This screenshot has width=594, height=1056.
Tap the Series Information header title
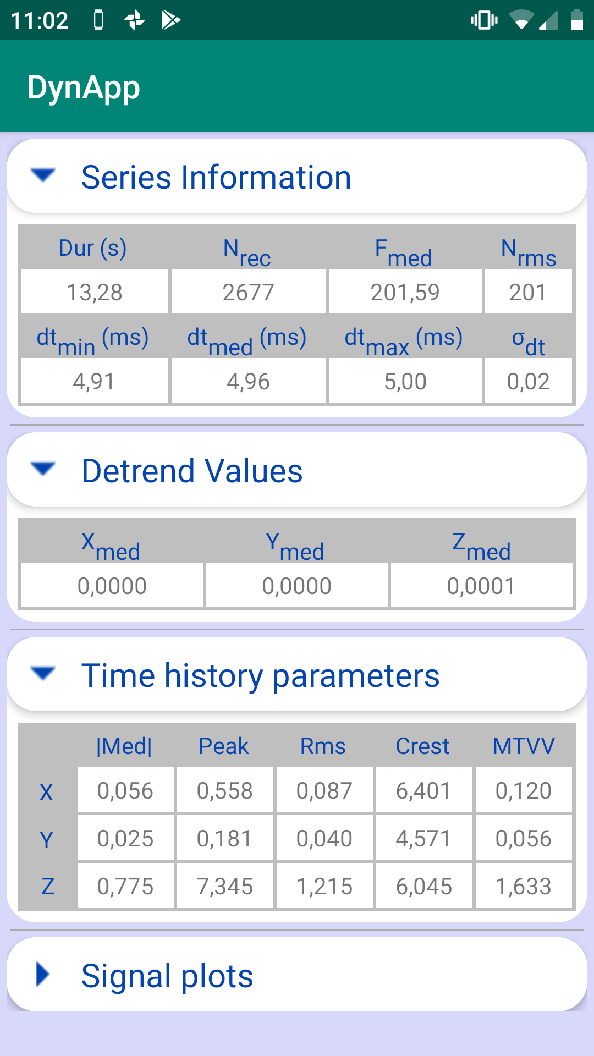(216, 178)
